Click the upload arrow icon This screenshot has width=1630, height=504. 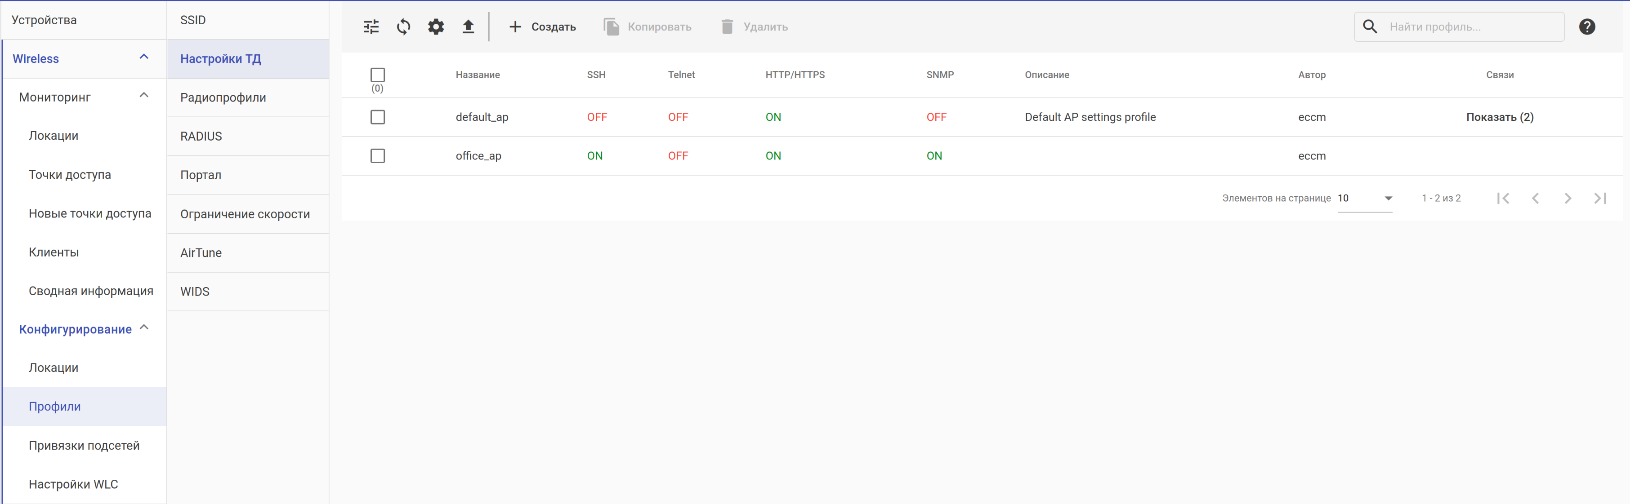468,27
